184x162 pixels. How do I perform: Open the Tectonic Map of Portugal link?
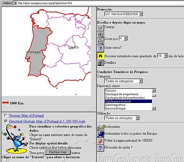[26, 115]
